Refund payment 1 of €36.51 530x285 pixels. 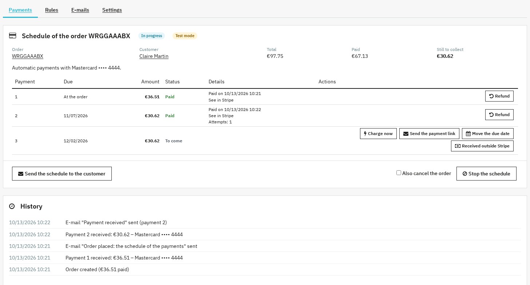tap(499, 96)
